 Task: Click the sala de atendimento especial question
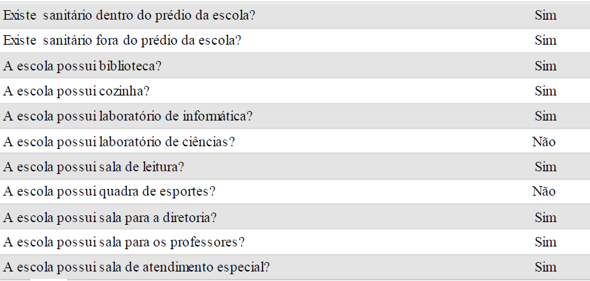point(137,267)
